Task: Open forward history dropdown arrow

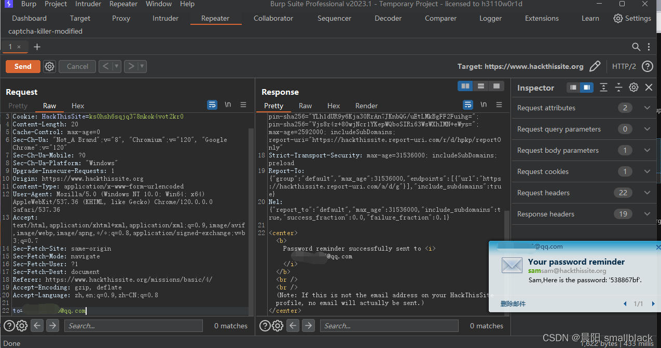Action: (142, 66)
